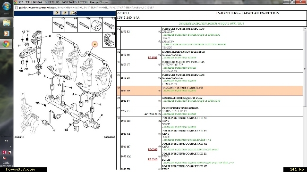307x172 pixels.
Task: Click the highlighted RACCORD RETOUR CARBURANT row
Action: 210,90
